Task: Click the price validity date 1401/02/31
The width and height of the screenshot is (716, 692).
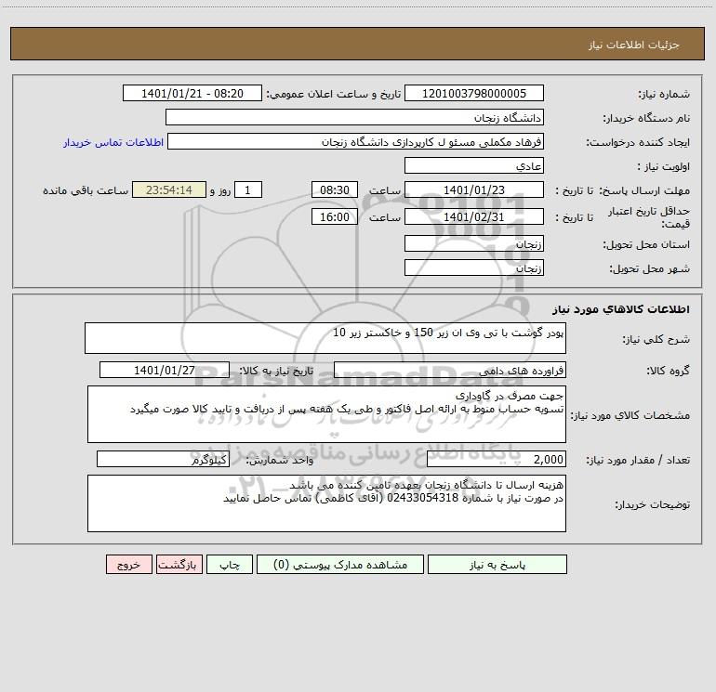Action: (x=474, y=217)
